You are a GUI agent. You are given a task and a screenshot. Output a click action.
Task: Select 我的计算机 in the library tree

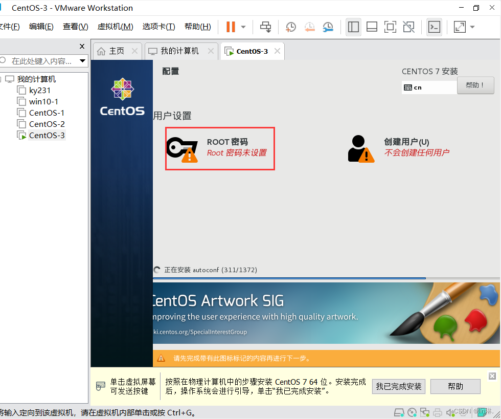(x=36, y=79)
